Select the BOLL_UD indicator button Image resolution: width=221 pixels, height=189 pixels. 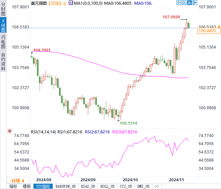pos(107,186)
